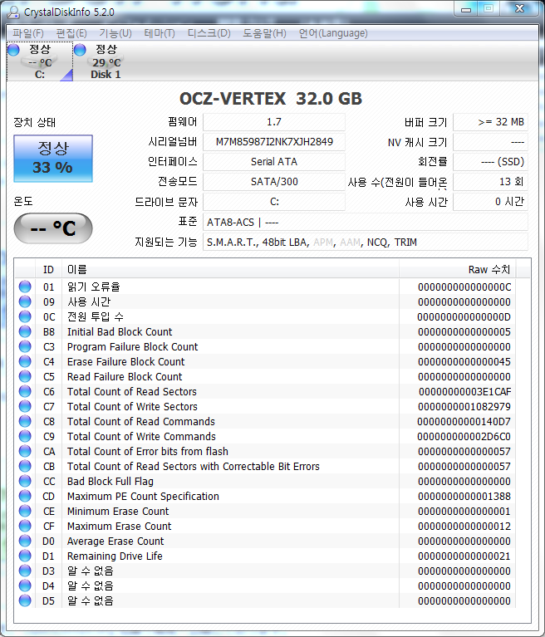
Task: Open the 편집(E) menu
Action: 71,33
